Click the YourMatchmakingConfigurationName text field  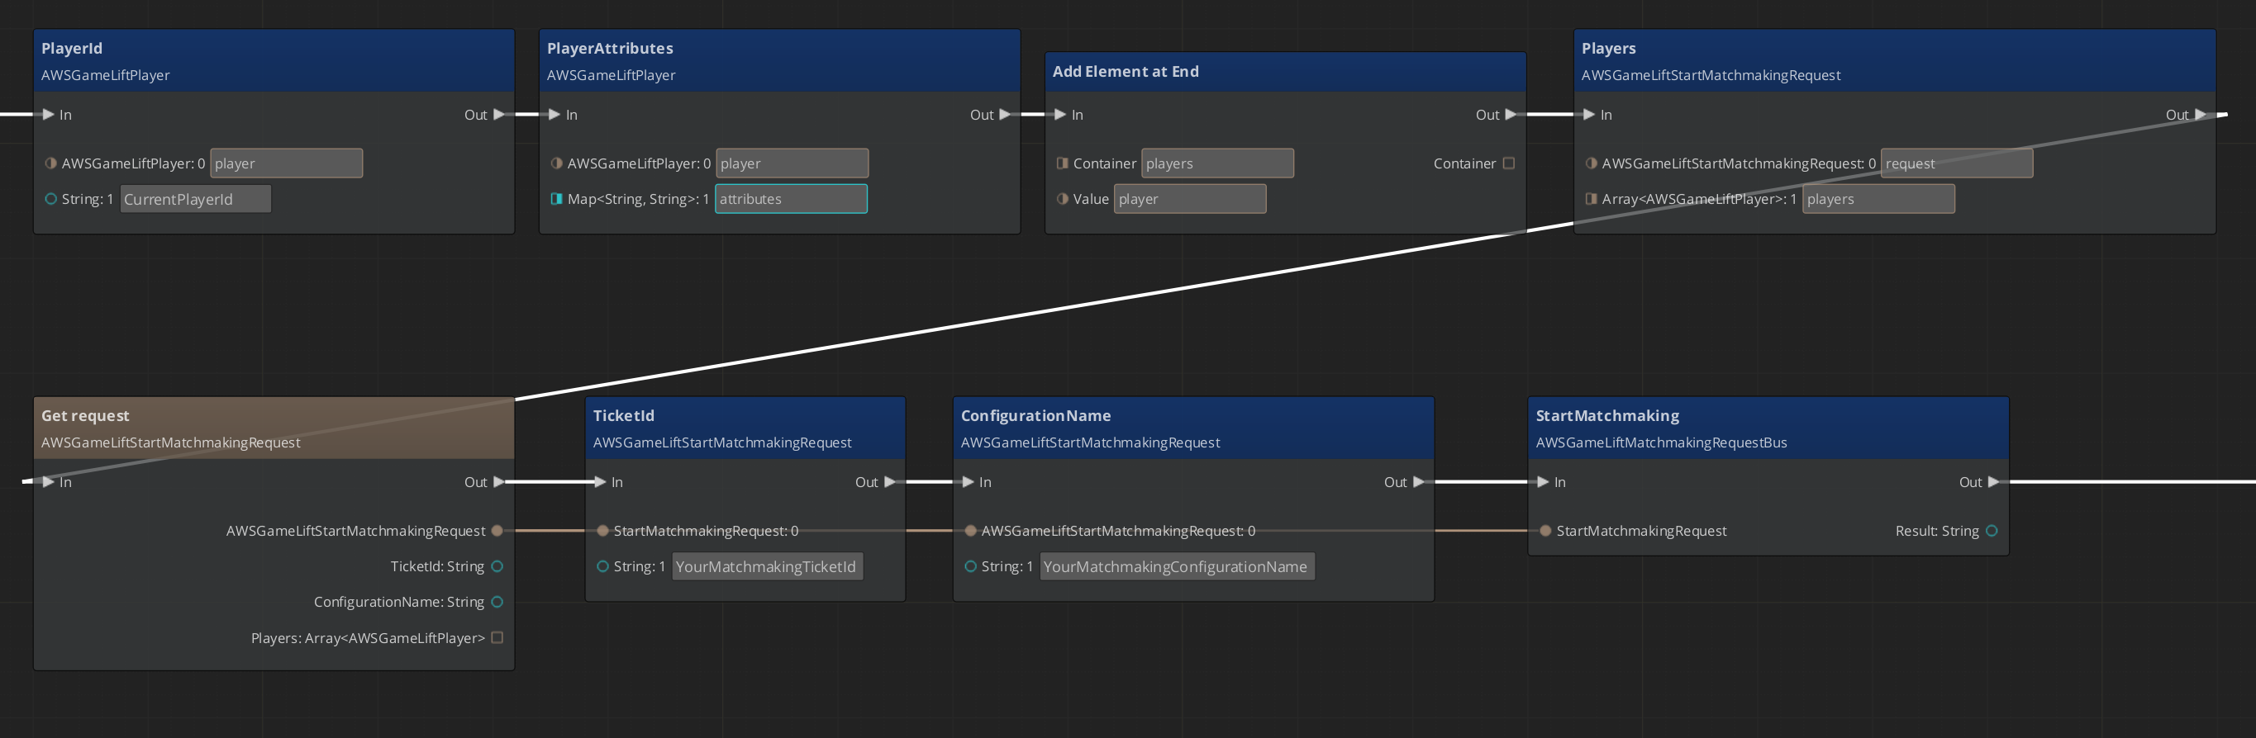pos(1176,566)
